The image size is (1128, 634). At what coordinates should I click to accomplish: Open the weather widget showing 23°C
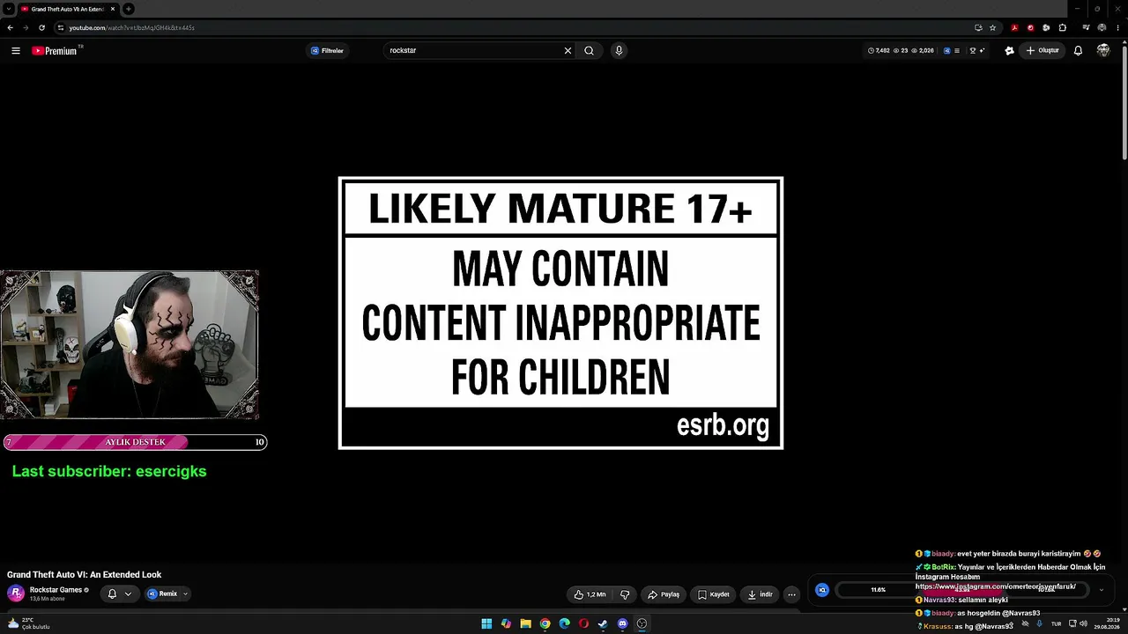28,623
